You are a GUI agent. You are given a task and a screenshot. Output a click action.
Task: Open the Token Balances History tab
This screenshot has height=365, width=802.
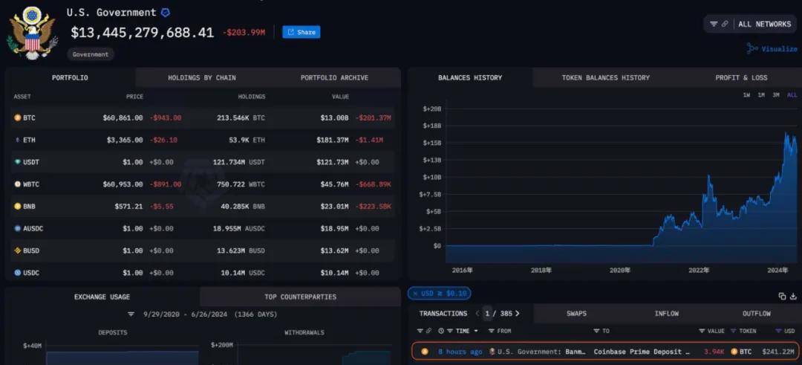(605, 77)
